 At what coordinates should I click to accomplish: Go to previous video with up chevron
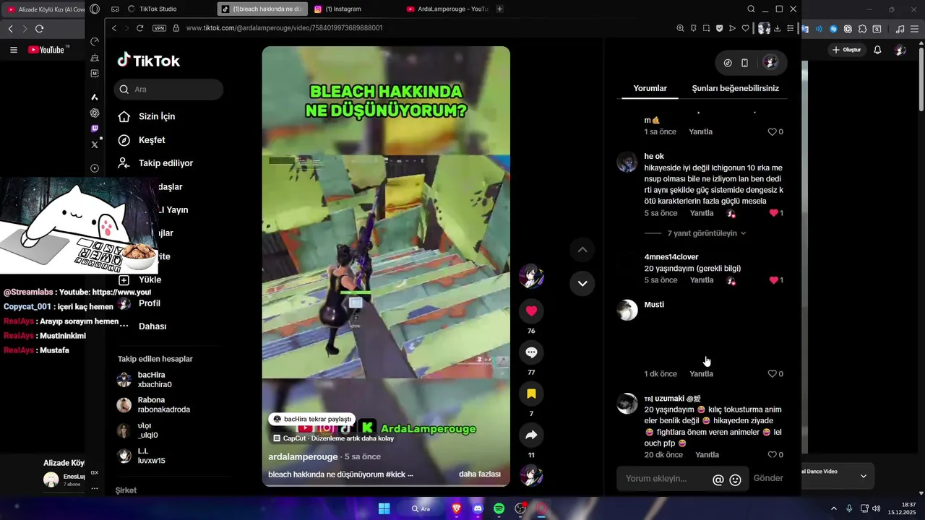582,250
